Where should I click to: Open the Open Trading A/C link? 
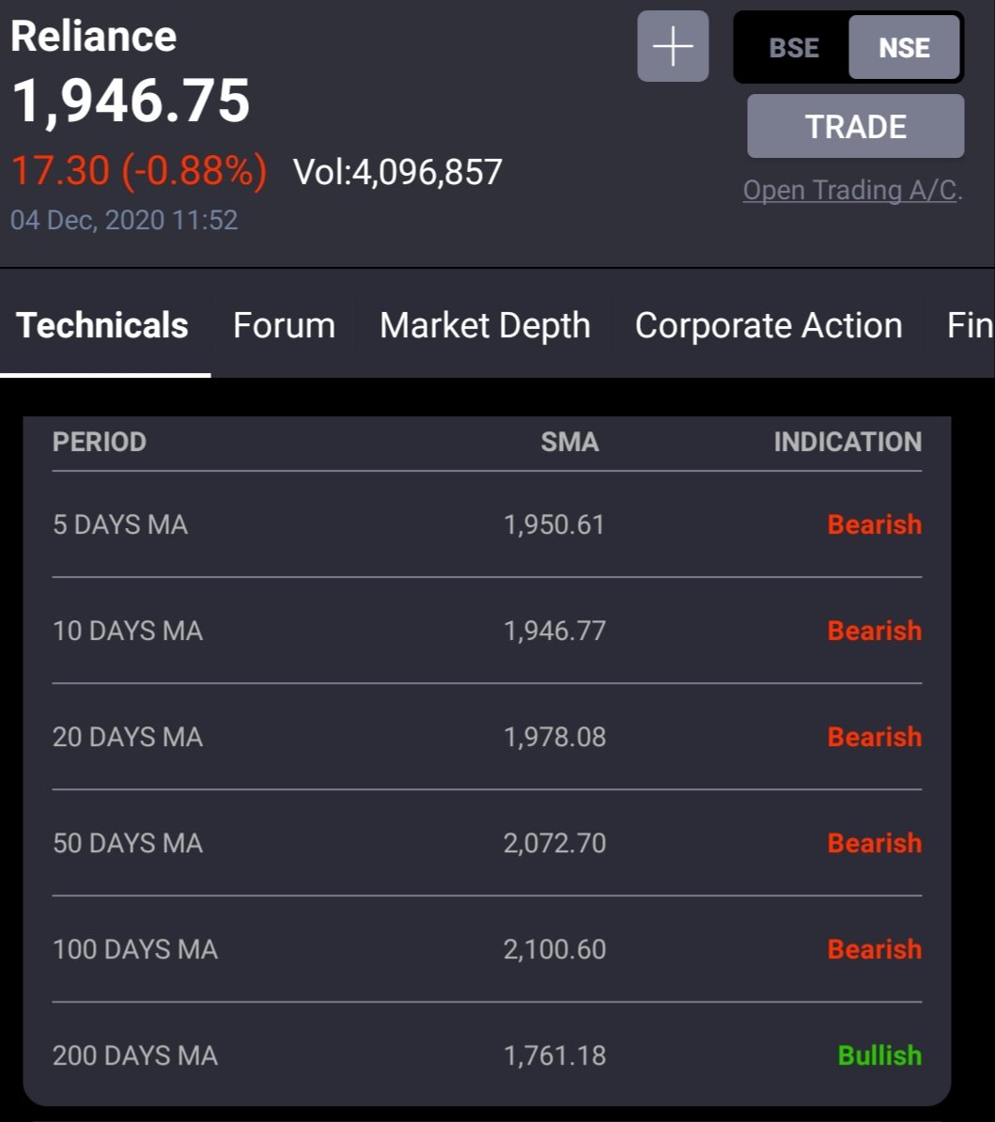(852, 190)
